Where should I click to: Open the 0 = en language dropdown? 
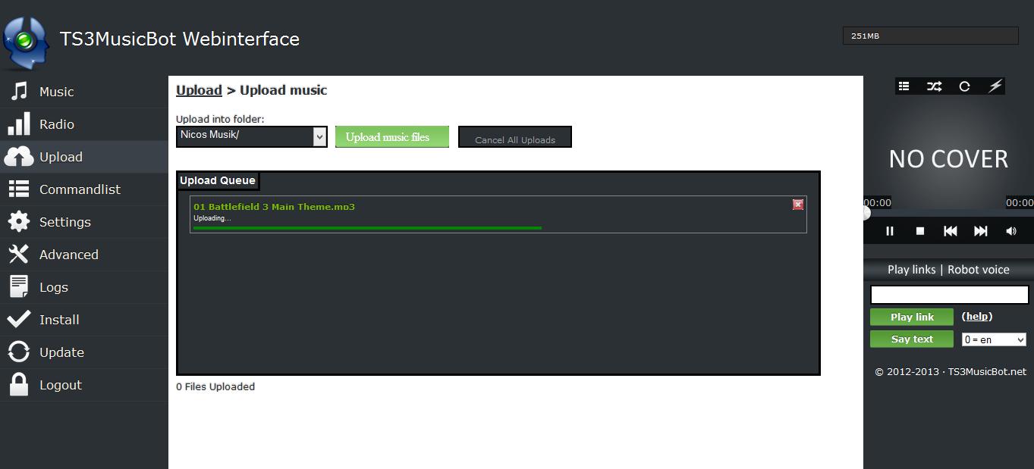(994, 339)
